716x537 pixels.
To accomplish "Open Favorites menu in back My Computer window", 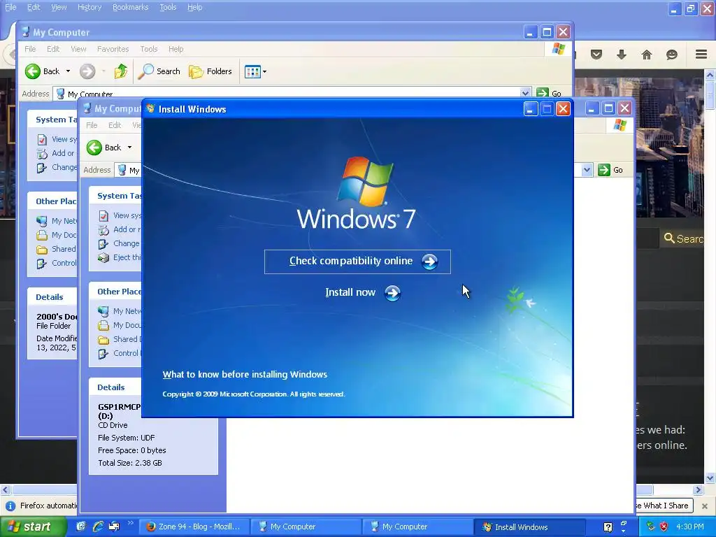I will tap(113, 49).
